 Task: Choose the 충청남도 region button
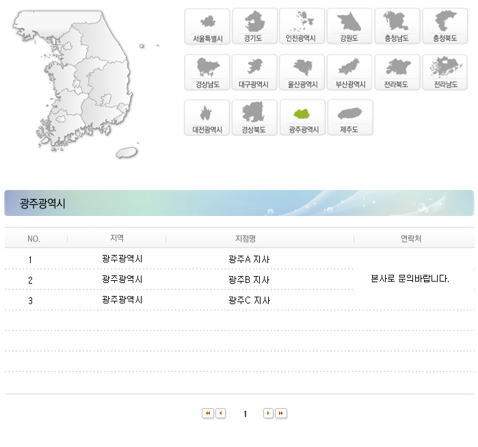(397, 27)
